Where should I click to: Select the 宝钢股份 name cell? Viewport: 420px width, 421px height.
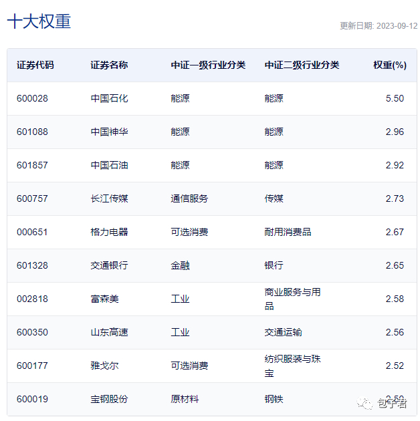click(x=109, y=399)
